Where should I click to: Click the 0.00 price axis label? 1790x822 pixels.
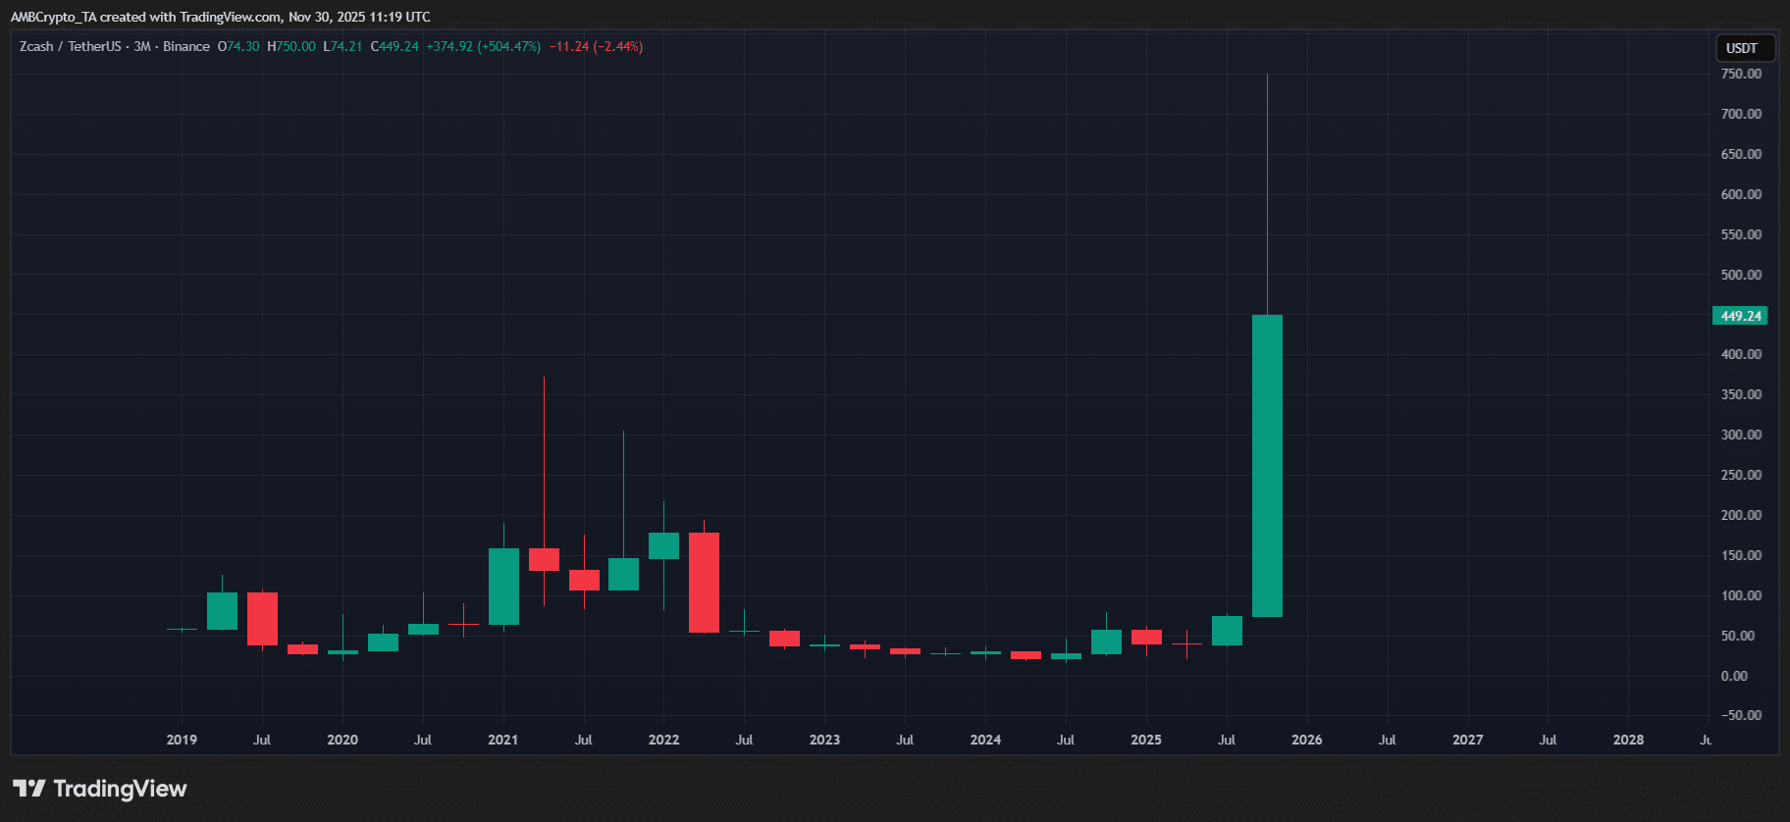click(x=1734, y=676)
